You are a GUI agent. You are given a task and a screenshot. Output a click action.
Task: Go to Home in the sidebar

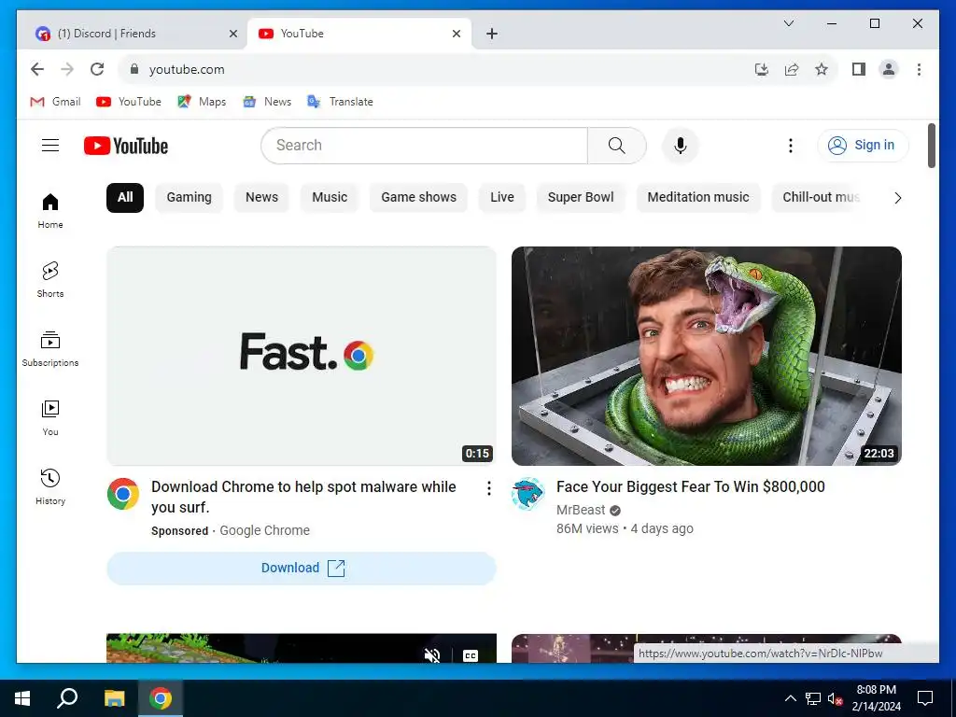click(x=50, y=210)
